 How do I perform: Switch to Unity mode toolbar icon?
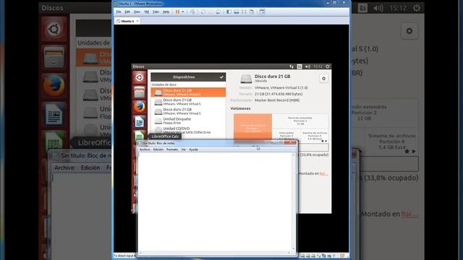point(252,12)
